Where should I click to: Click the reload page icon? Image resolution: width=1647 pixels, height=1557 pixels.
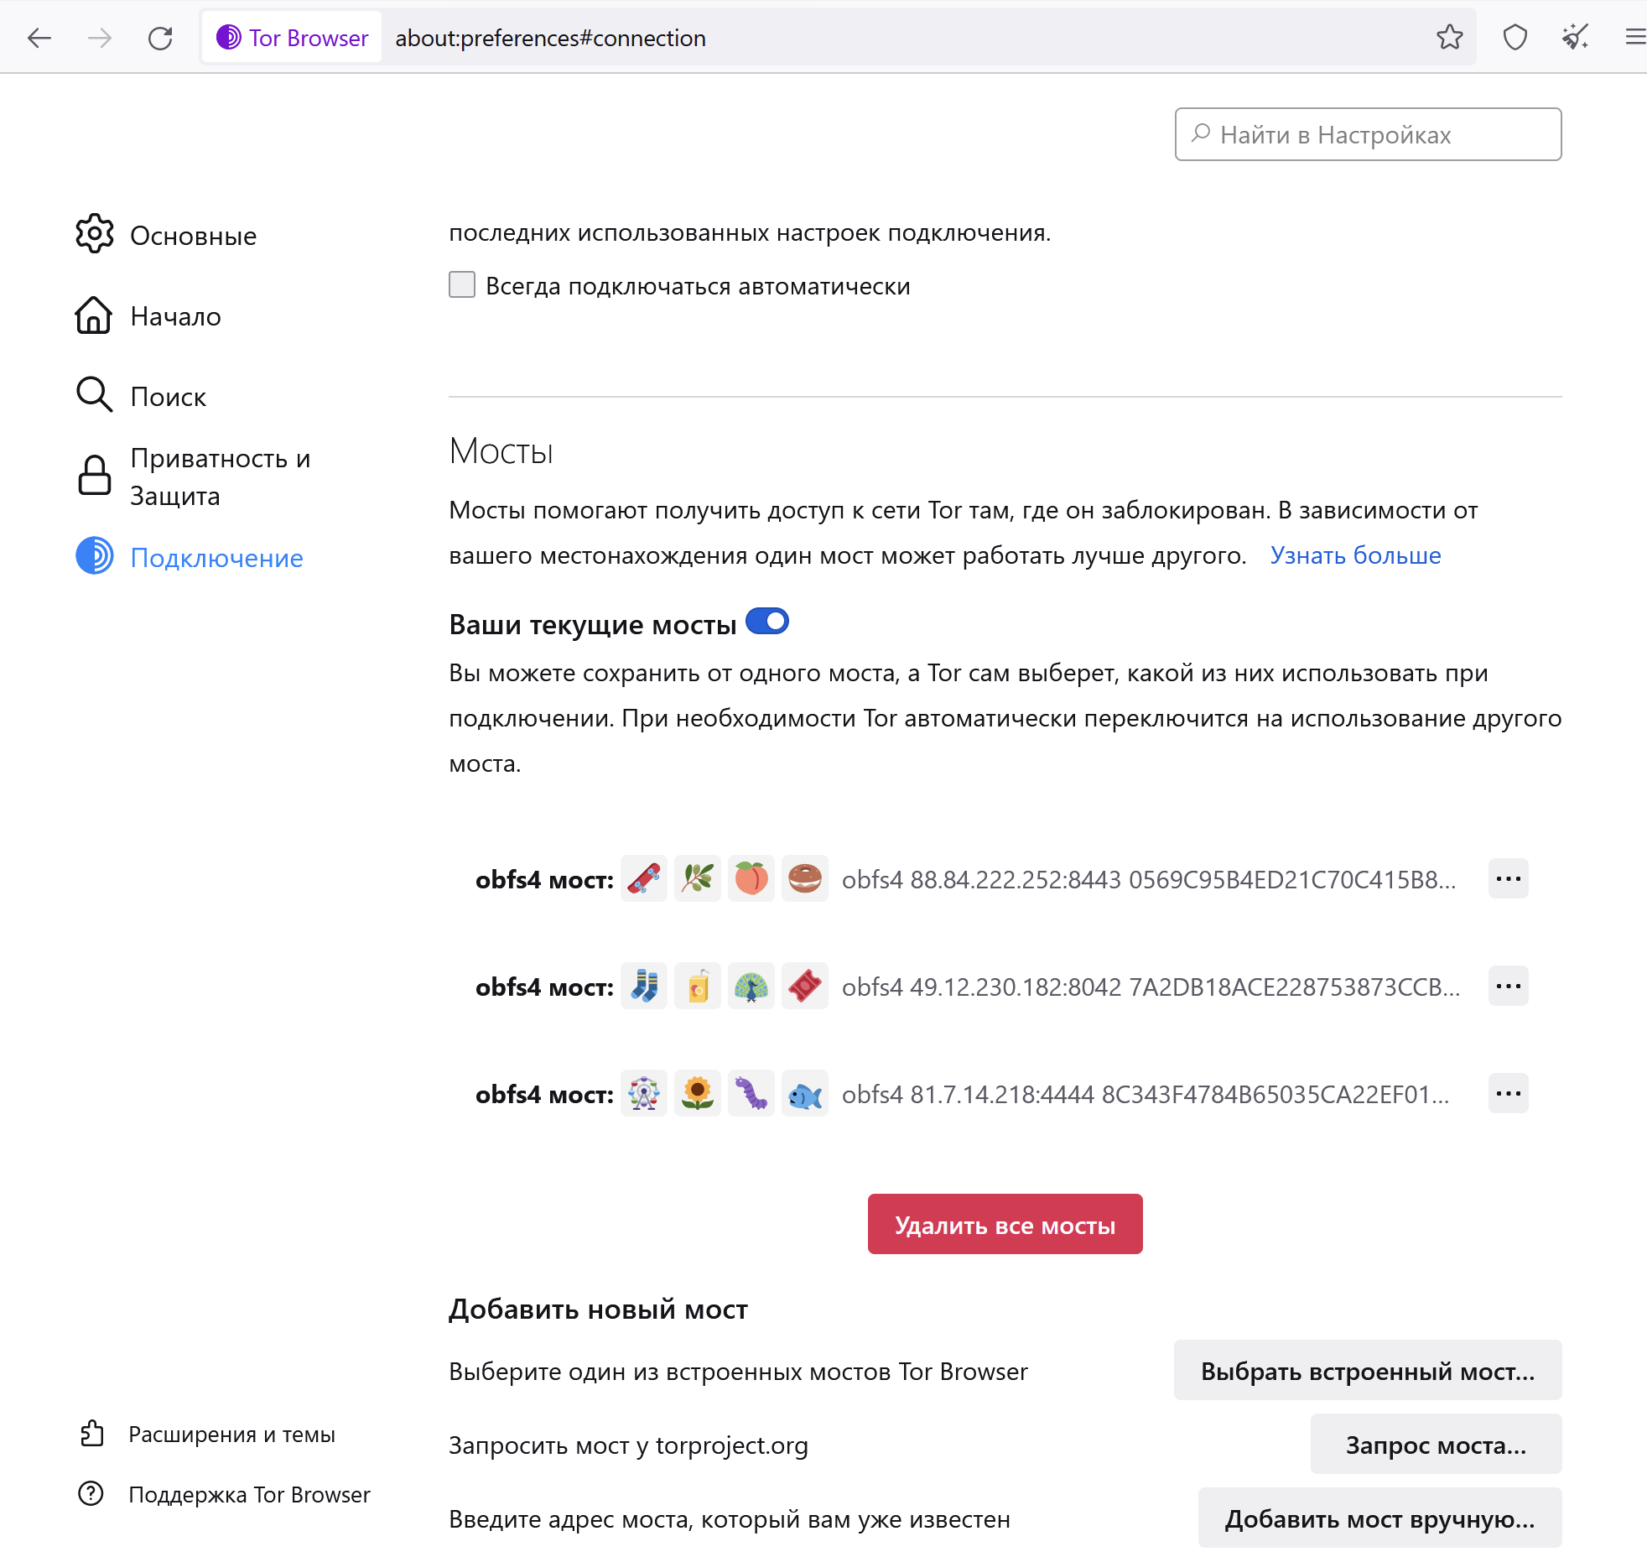pyautogui.click(x=160, y=38)
